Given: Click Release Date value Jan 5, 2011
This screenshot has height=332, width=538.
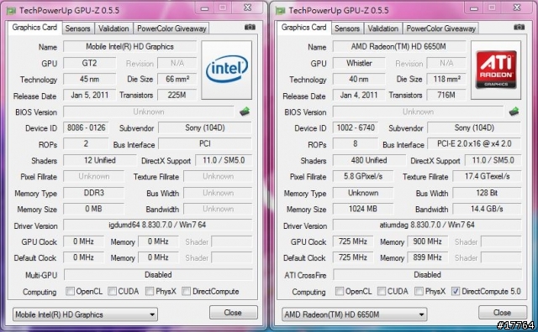Looking at the screenshot, I should point(90,95).
